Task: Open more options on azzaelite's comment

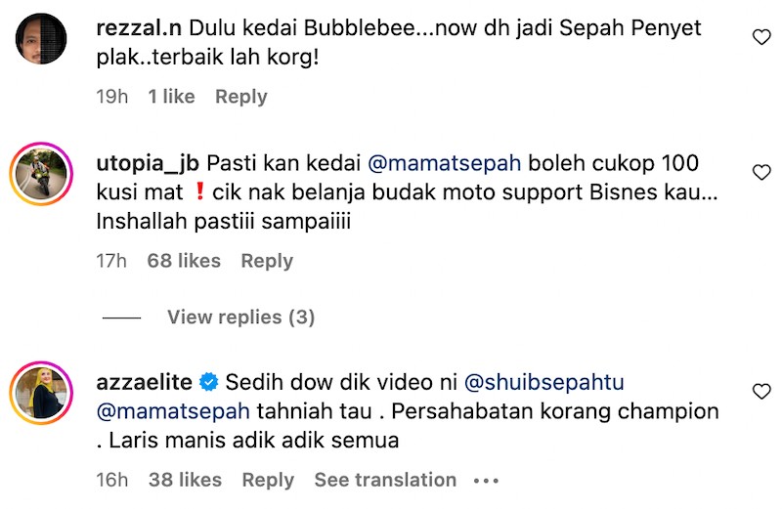Action: coord(486,481)
